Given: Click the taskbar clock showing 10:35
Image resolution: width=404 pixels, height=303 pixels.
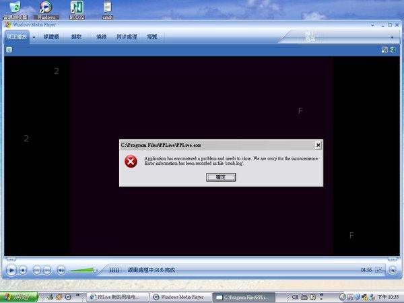Looking at the screenshot, I should point(388,297).
